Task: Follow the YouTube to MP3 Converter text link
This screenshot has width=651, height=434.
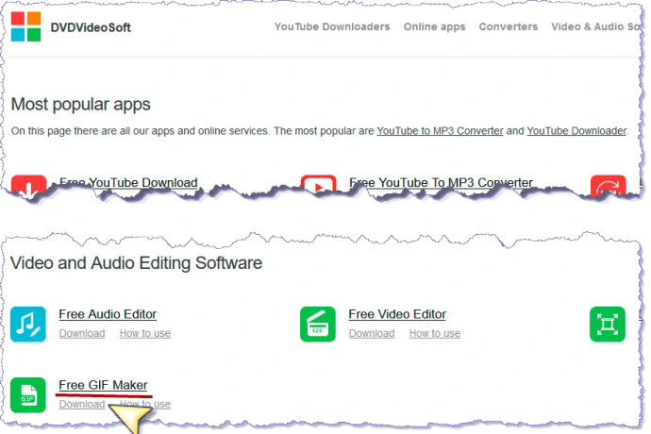Action: point(440,131)
